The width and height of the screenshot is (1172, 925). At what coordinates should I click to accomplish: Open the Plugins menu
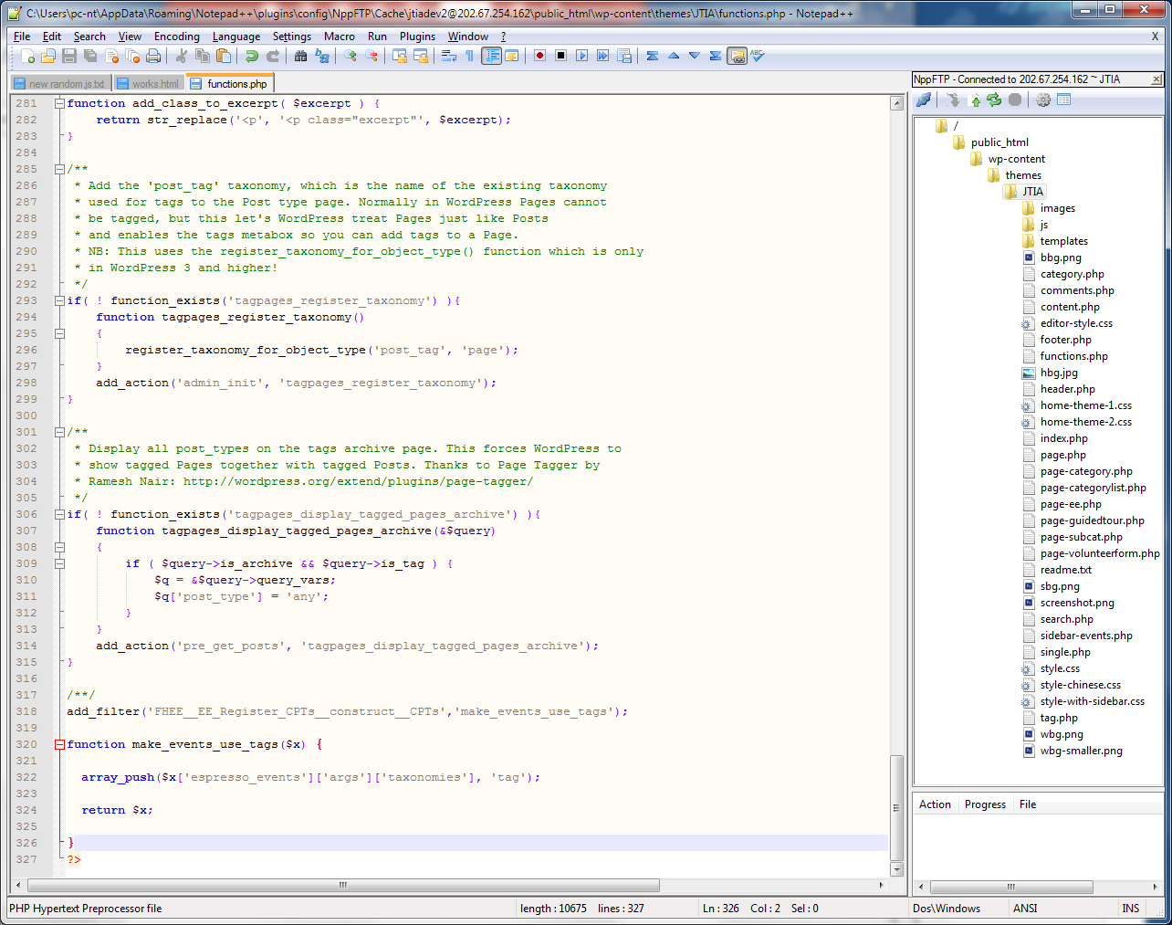click(417, 37)
